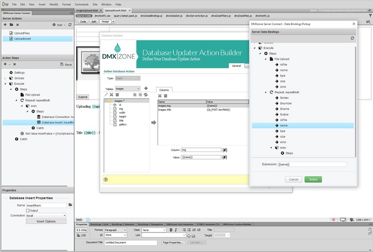This screenshot has width=373, height=252.
Task: Open data bindings picker for Column field
Action: pyautogui.click(x=225, y=150)
